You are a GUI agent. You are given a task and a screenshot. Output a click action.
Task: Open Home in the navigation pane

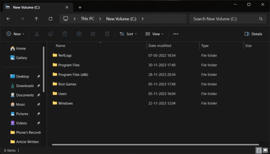(x=18, y=49)
